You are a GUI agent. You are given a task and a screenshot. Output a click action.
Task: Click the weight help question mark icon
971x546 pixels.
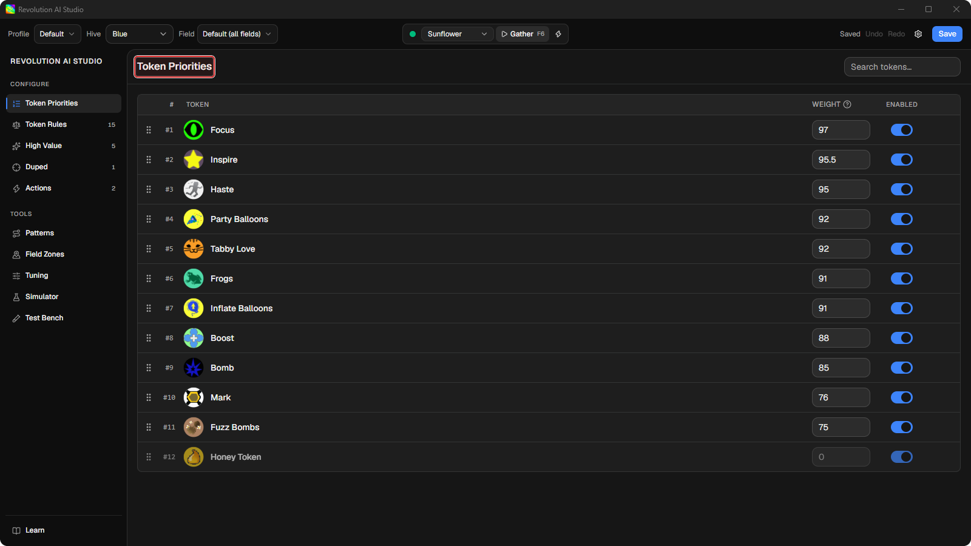847,104
